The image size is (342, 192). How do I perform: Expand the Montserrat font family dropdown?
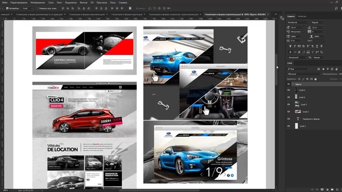(298, 22)
